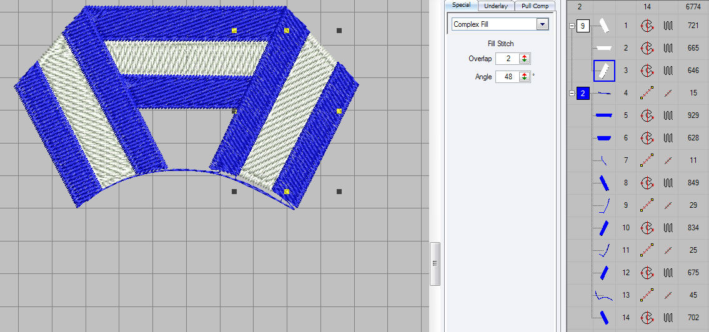Screen dimensions: 709x332
Task: Click the Angle input field showing 48
Action: tap(507, 77)
